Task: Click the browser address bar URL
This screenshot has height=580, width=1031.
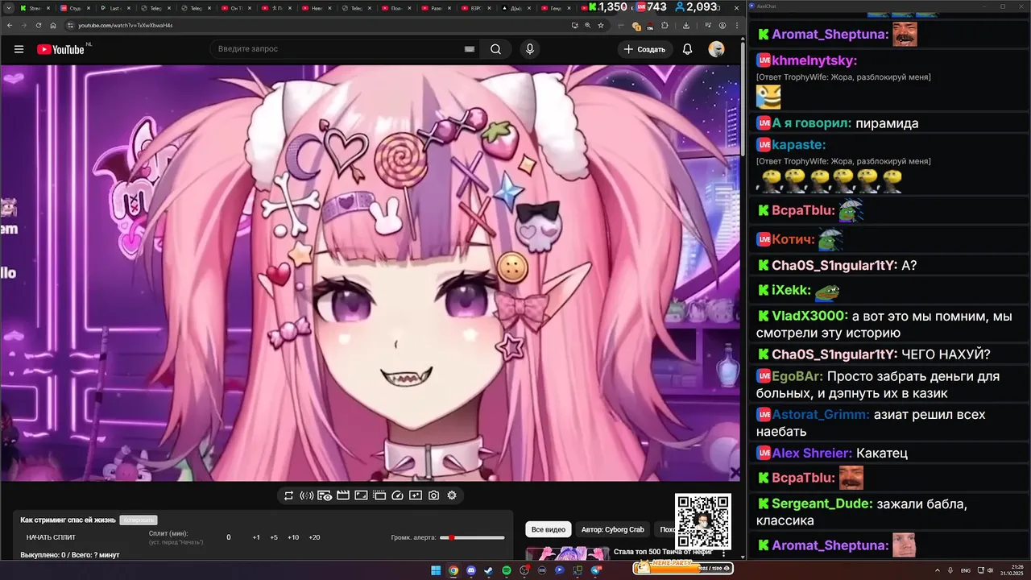Action: (126, 25)
